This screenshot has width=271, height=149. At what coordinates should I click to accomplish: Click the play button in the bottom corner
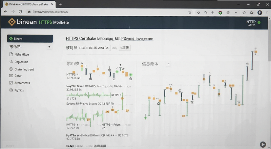pyautogui.click(x=263, y=145)
